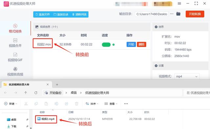Viewport: 210px width, 129px height.
Task: Open the 视频合并 sidebar tool
Action: [15, 43]
